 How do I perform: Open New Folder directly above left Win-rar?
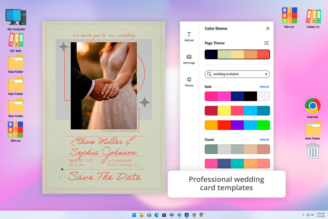[x=16, y=108]
